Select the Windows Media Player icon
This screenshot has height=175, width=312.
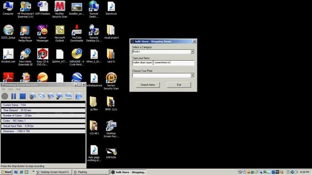pos(25,34)
